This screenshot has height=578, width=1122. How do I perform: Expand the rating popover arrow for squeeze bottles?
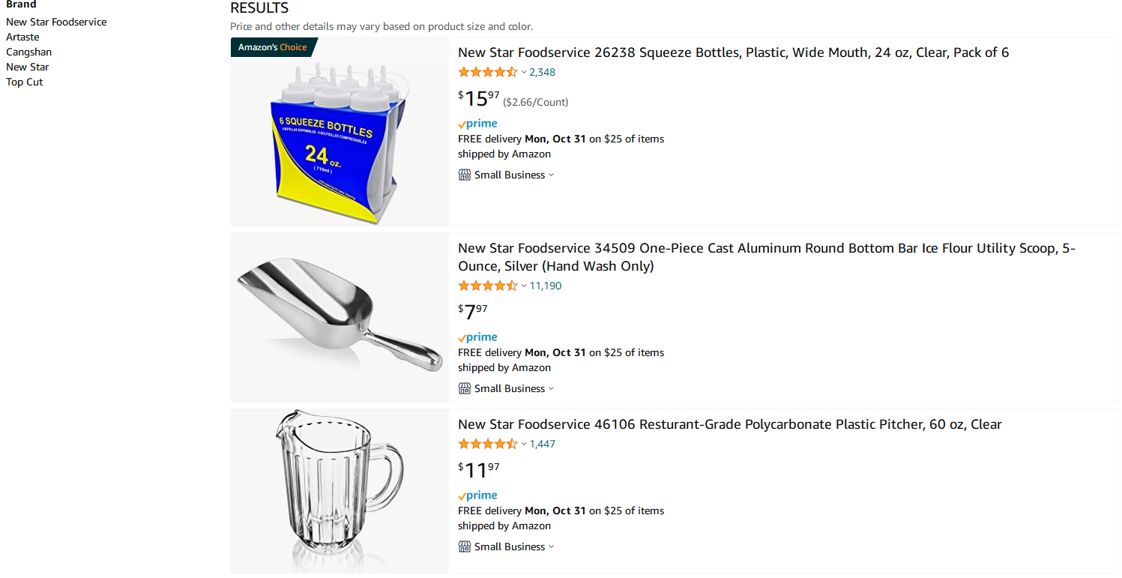[524, 73]
